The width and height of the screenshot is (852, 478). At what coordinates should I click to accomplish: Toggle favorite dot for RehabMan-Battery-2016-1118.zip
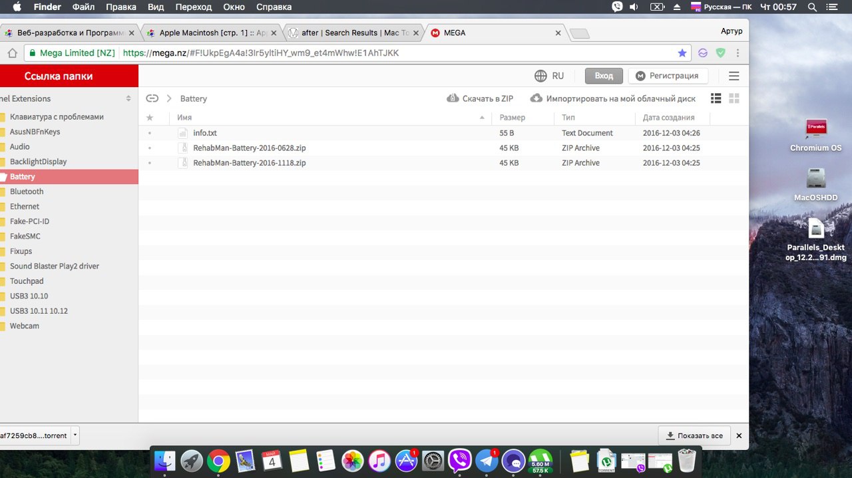149,163
